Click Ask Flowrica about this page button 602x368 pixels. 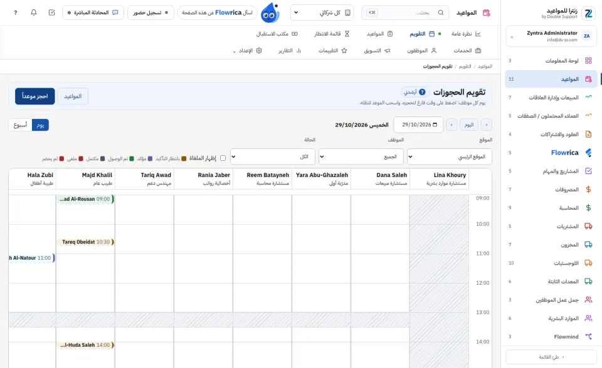click(x=218, y=13)
